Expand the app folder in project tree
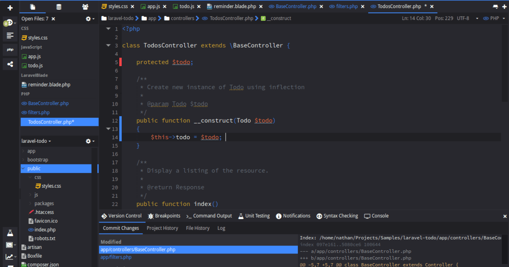Viewport: 509px width, 267px height. pos(23,151)
